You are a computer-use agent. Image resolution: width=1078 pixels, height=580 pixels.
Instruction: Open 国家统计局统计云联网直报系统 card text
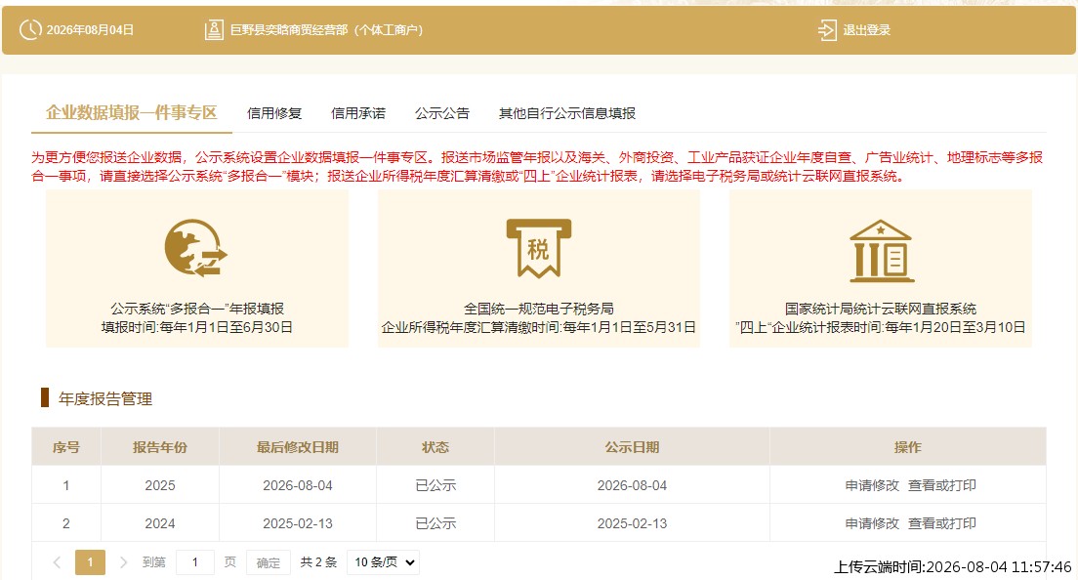(x=881, y=309)
